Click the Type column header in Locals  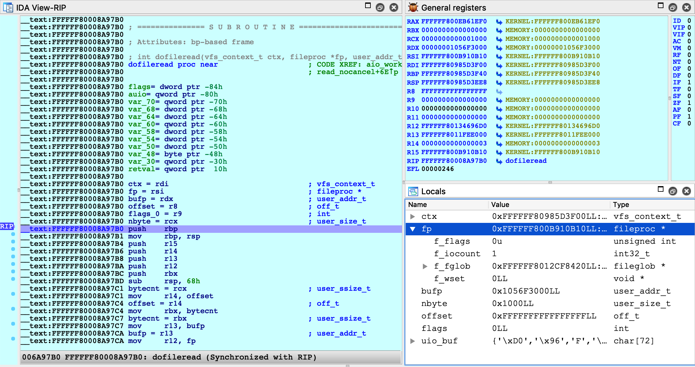click(x=621, y=205)
